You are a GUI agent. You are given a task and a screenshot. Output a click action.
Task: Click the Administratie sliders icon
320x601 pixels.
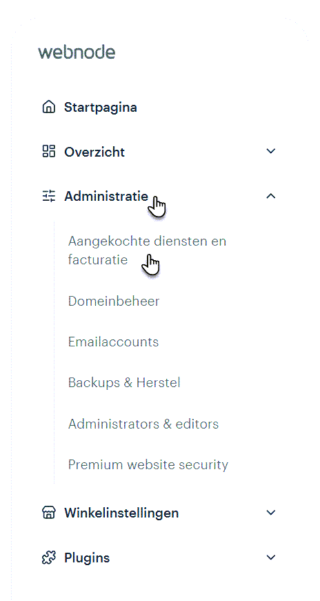[49, 196]
